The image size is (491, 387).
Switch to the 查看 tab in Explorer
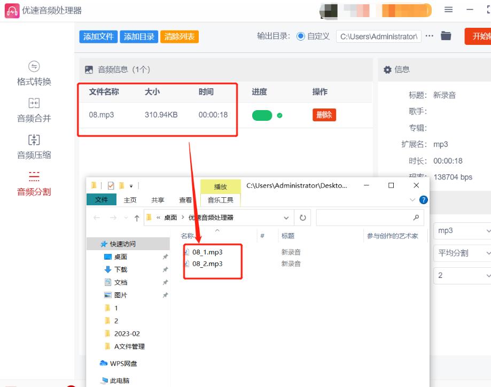pos(185,199)
